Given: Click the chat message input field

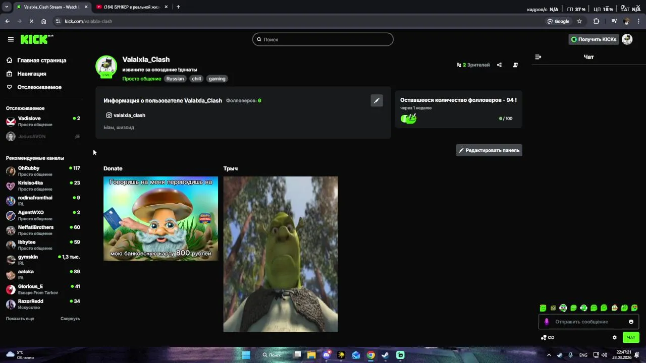Looking at the screenshot, I should point(588,322).
